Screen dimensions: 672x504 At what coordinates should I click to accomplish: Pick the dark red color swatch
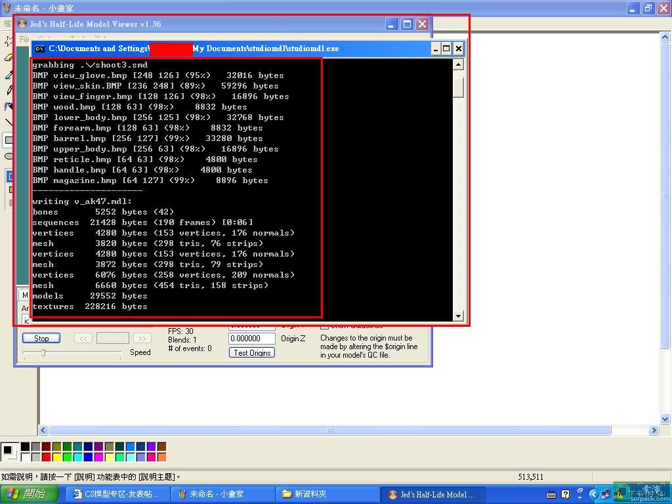tap(47, 446)
